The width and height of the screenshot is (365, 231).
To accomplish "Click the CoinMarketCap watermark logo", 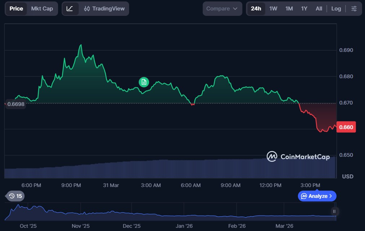I will [x=298, y=156].
